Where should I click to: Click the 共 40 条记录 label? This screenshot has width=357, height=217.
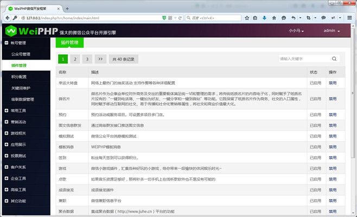coord(123,59)
